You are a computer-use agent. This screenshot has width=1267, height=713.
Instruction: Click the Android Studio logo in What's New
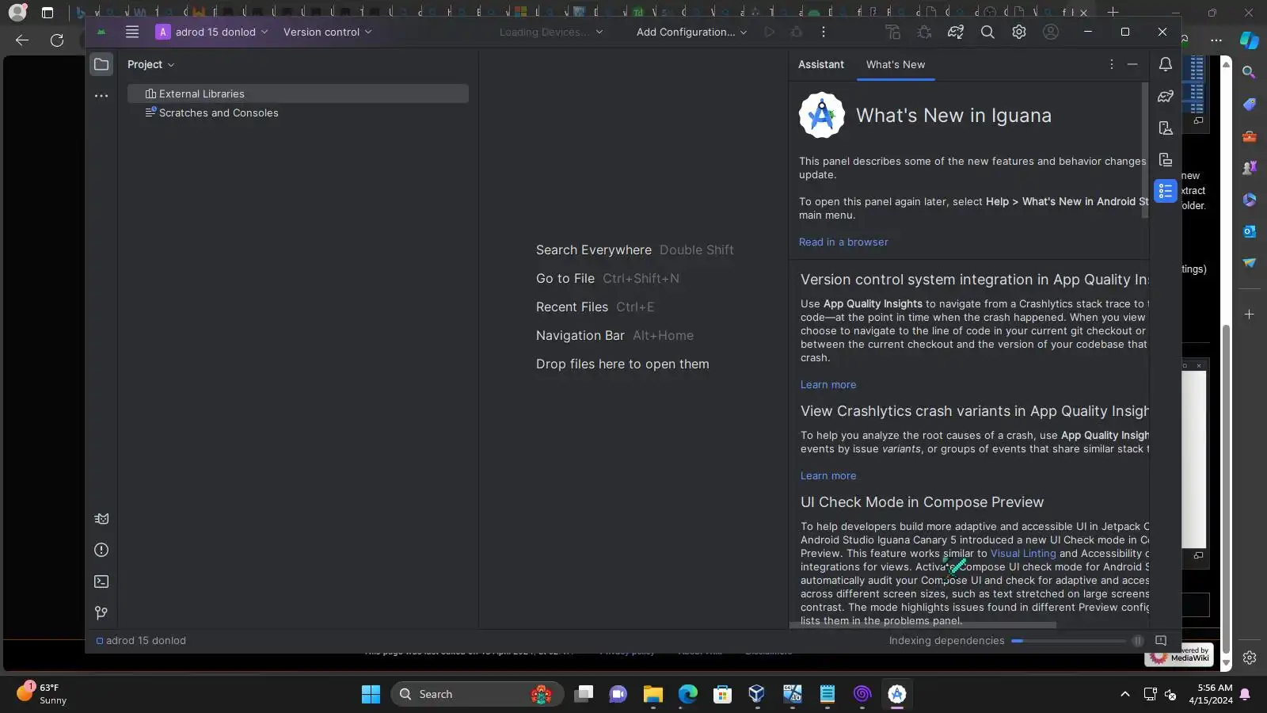pyautogui.click(x=822, y=115)
